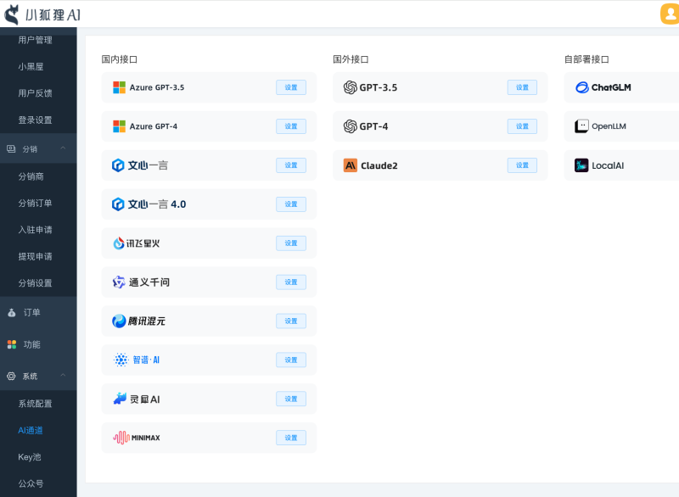Click the 系统 gear icon
The height and width of the screenshot is (497, 679).
point(11,376)
